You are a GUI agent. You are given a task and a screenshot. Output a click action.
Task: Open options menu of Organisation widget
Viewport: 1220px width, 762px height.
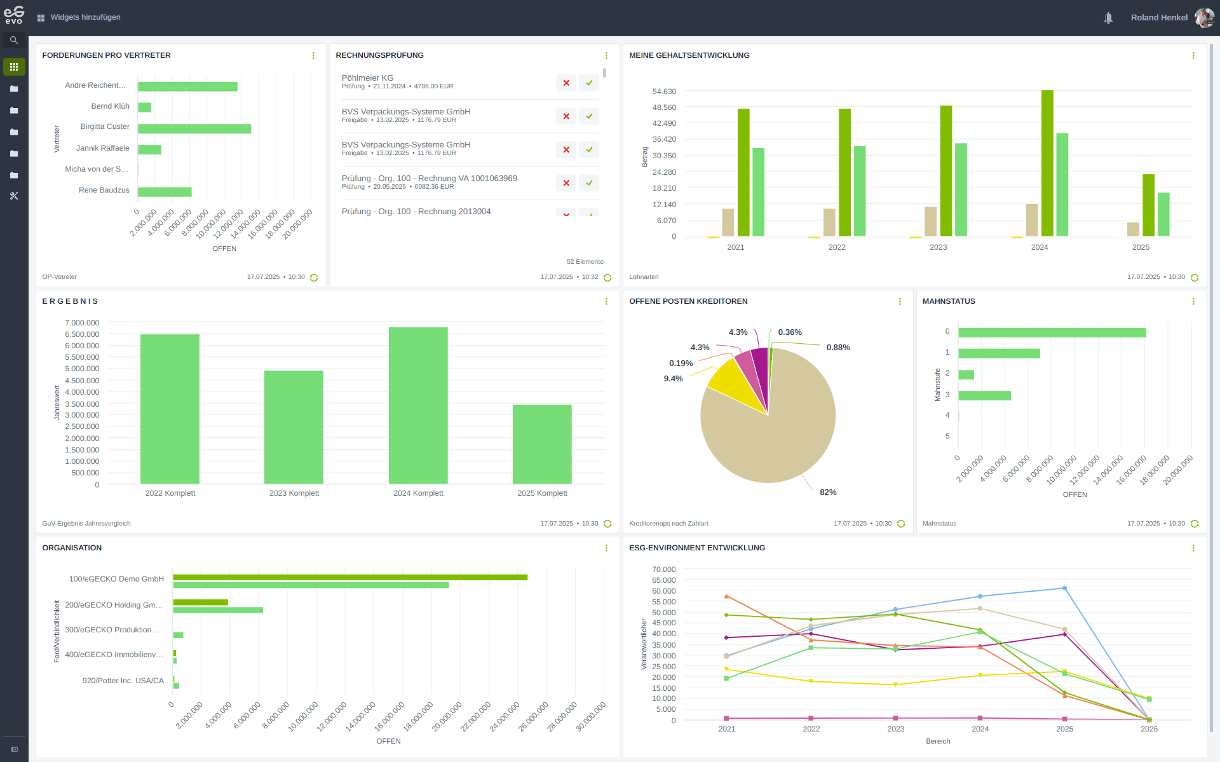(606, 548)
